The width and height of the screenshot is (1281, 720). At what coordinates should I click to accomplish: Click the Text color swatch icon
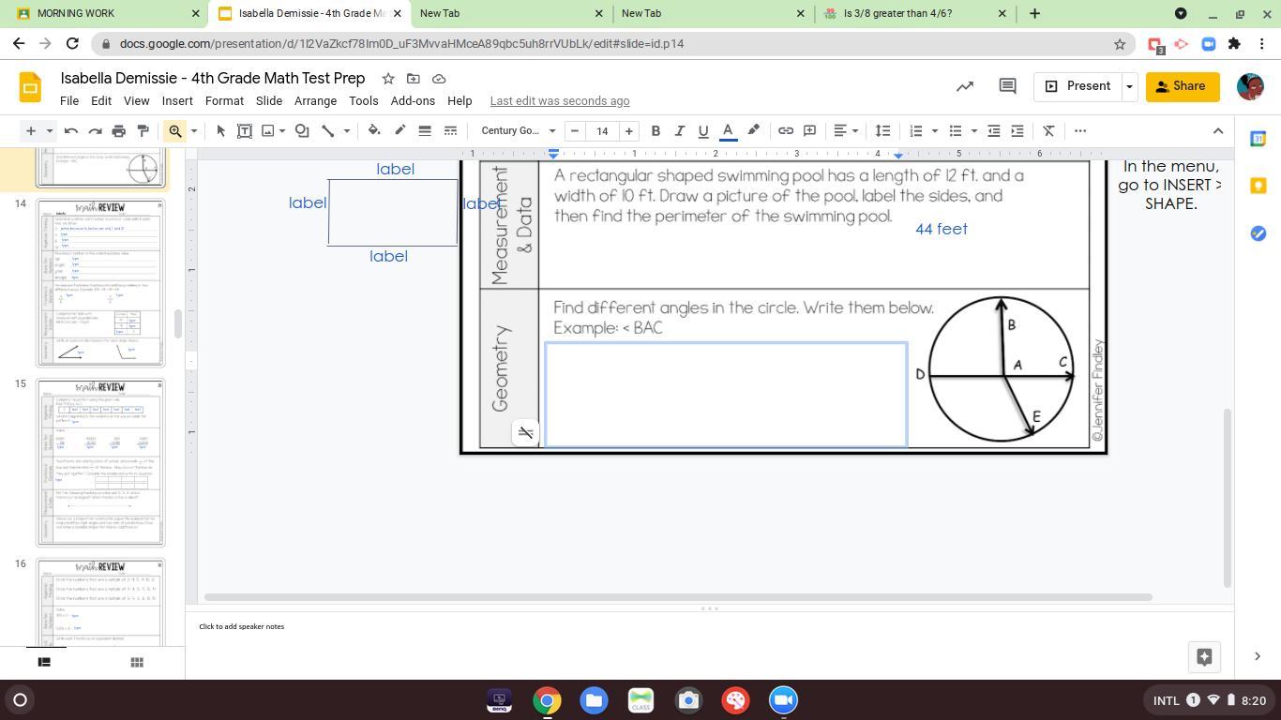(728, 130)
